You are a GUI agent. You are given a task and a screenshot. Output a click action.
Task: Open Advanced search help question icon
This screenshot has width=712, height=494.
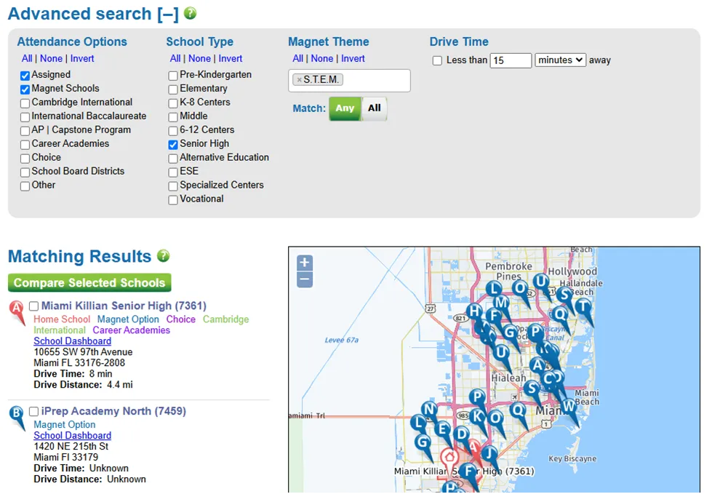pos(190,14)
